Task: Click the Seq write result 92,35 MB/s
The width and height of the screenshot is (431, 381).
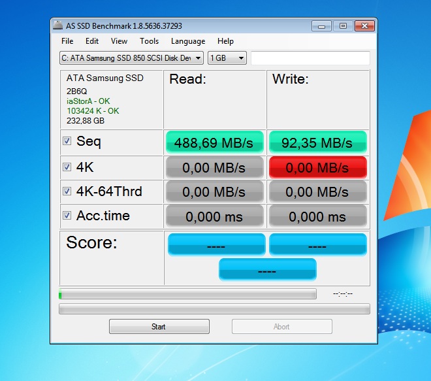Action: pyautogui.click(x=318, y=142)
